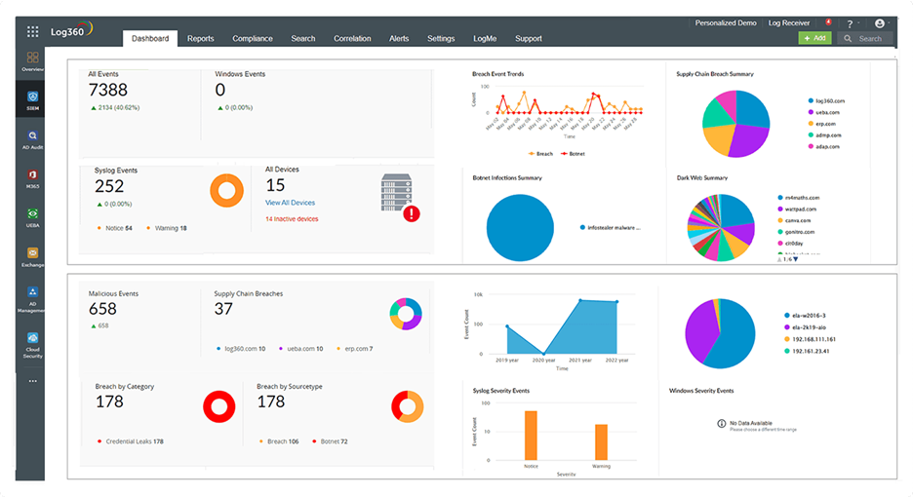Open the Cloud Security sidebar module
Image resolution: width=913 pixels, height=497 pixels.
(x=33, y=341)
